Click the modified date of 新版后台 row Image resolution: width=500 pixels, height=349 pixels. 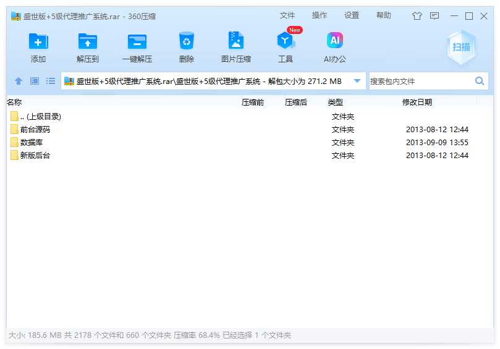[437, 156]
